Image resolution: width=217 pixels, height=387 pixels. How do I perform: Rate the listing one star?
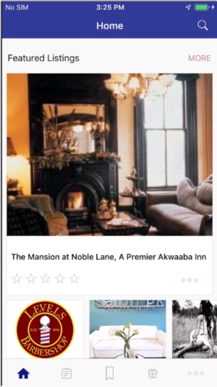click(17, 279)
